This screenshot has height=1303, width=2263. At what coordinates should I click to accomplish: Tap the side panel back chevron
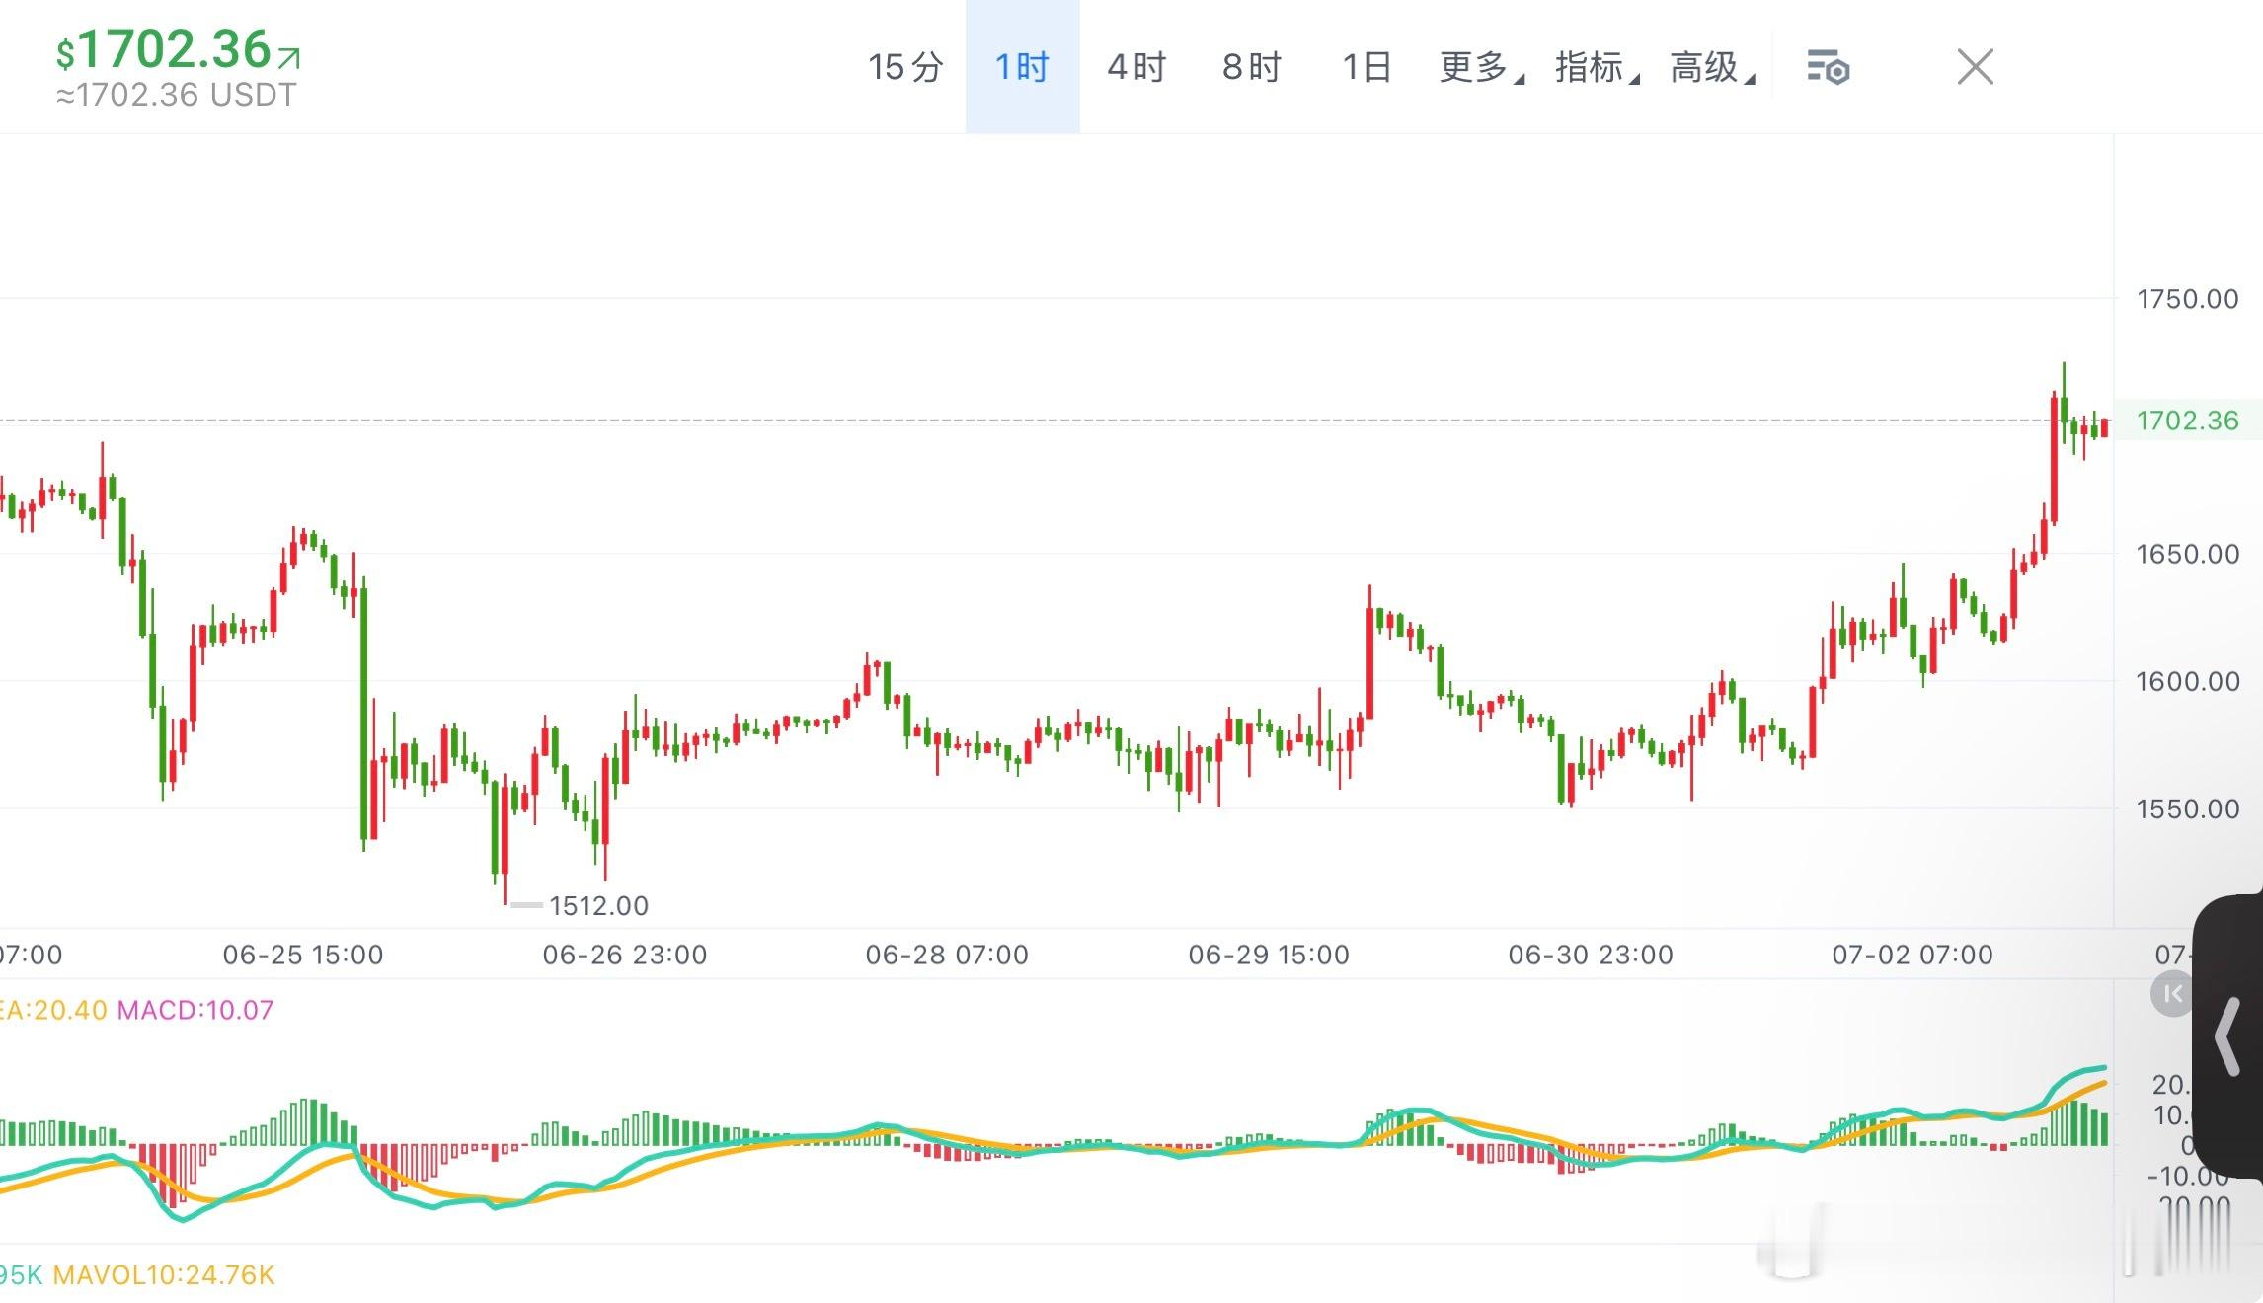tap(2227, 1035)
